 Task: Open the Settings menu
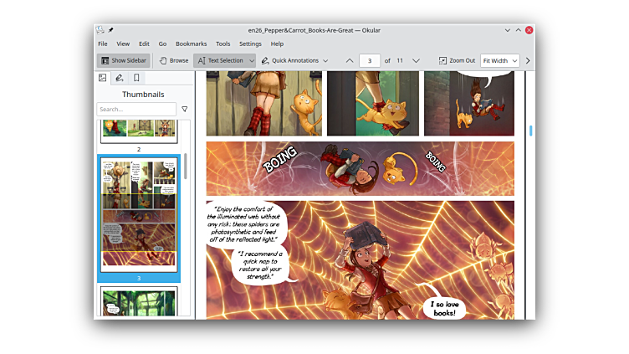tap(250, 44)
